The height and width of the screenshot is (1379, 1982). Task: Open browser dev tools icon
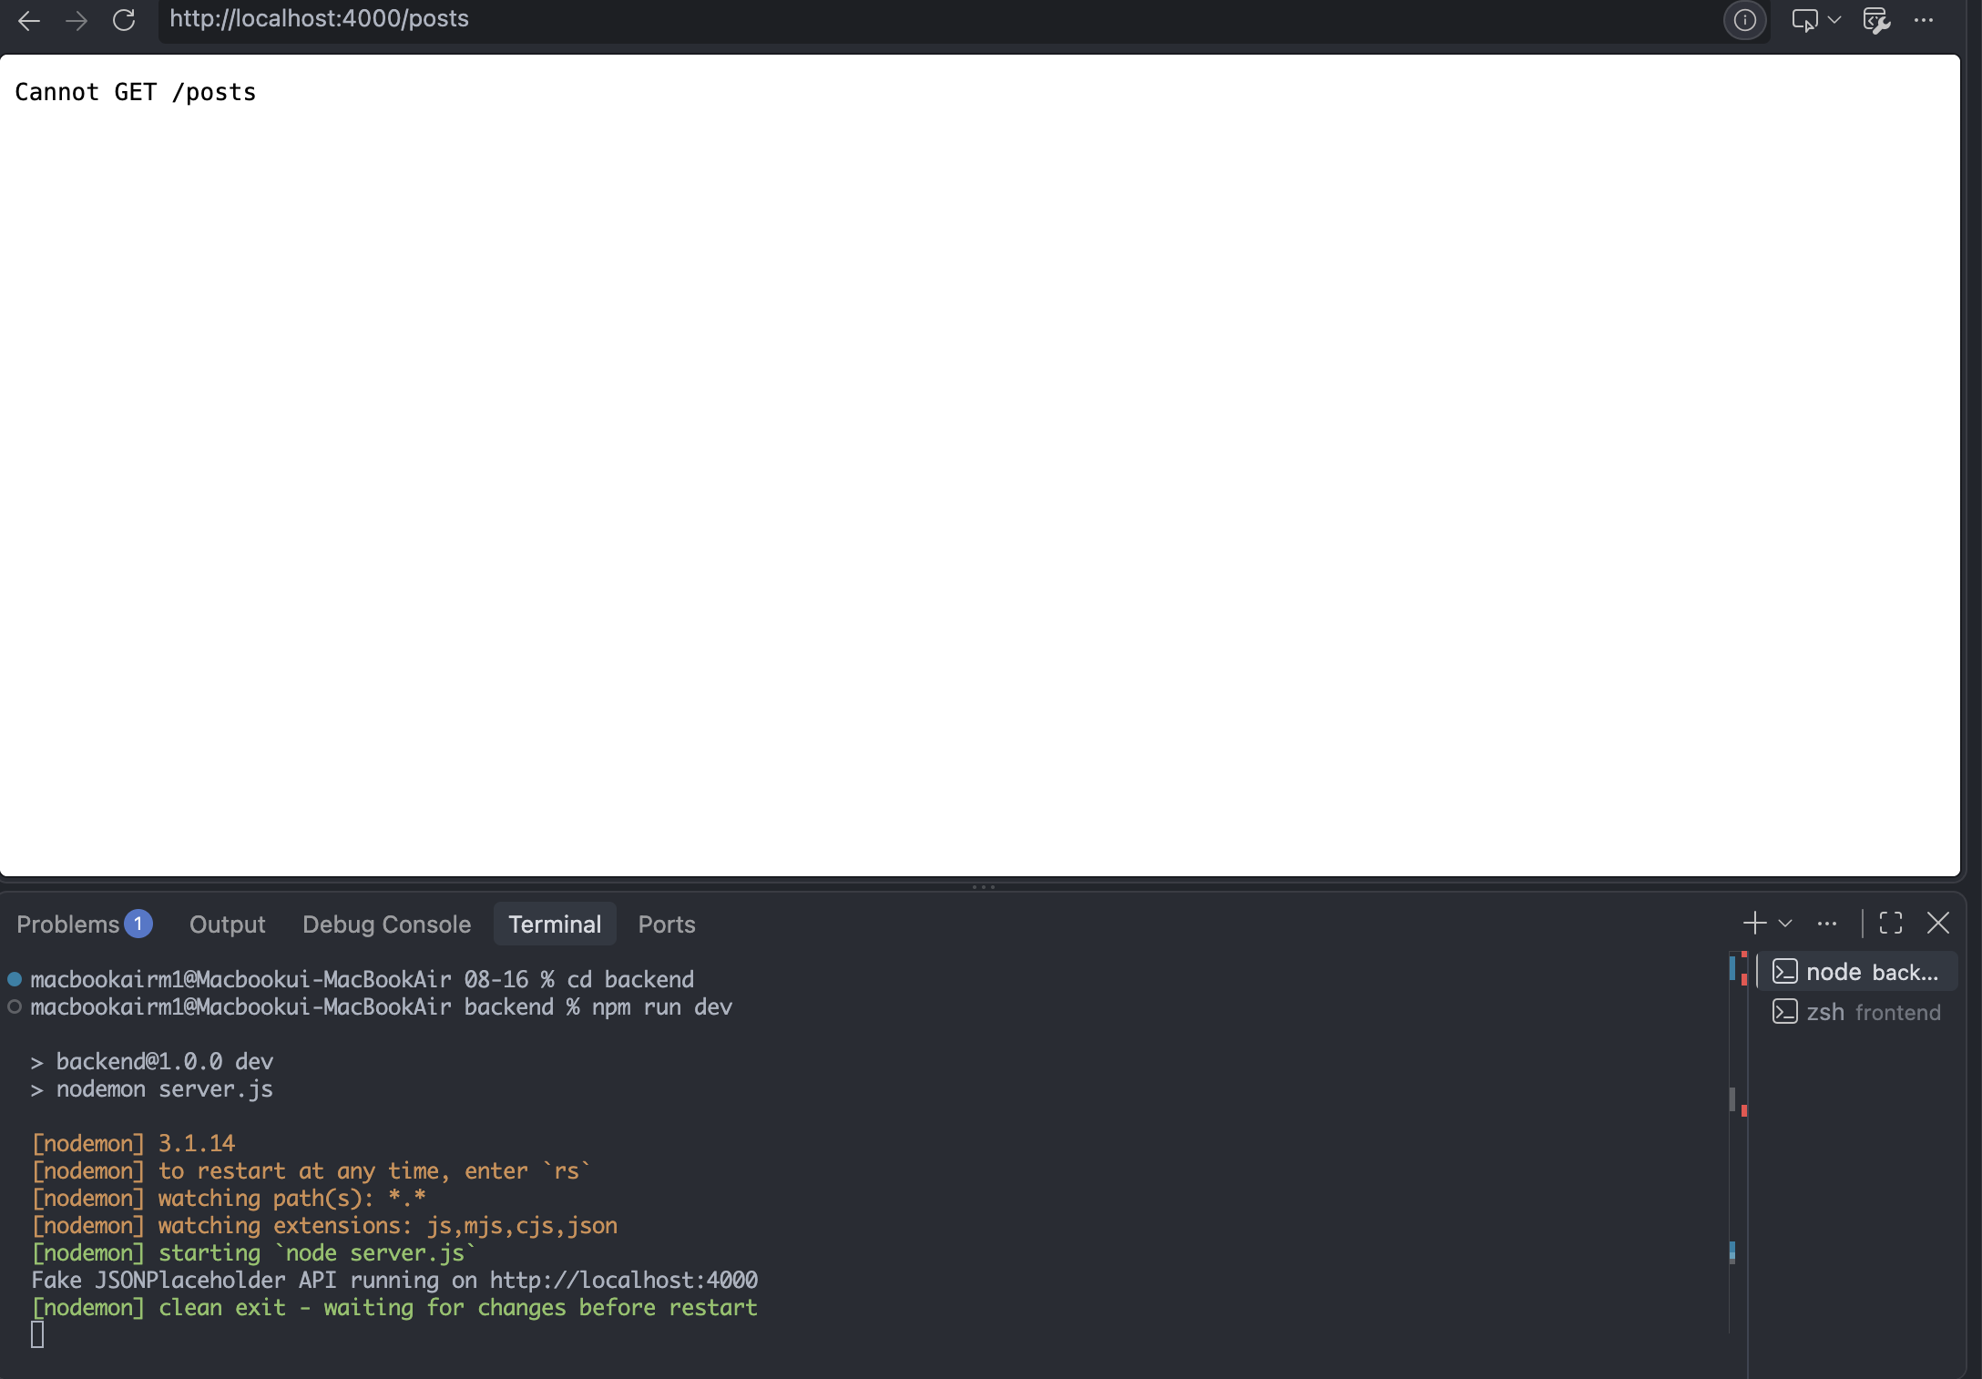[x=1876, y=20]
